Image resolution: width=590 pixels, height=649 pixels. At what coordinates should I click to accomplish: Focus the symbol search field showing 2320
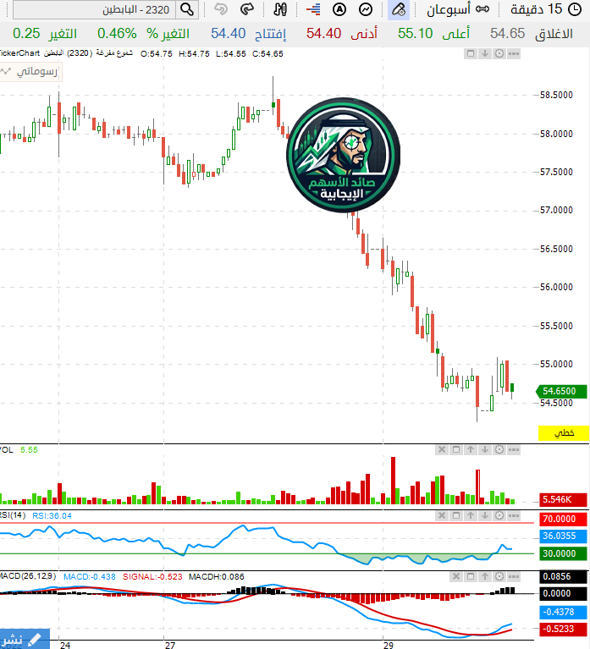[x=95, y=9]
